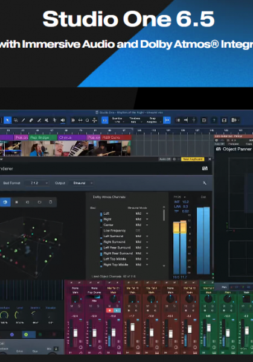Toggle blue monitor button on Mai Tai 21 channel

tap(117, 311)
